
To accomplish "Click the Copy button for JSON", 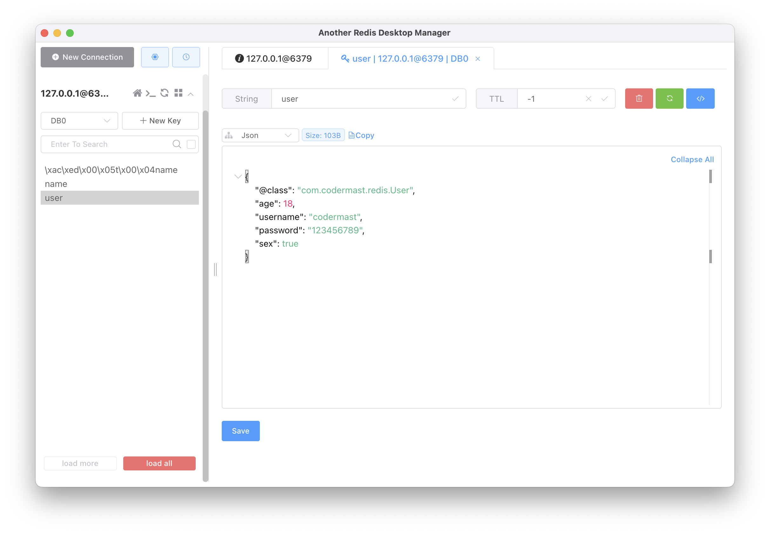I will [x=361, y=135].
